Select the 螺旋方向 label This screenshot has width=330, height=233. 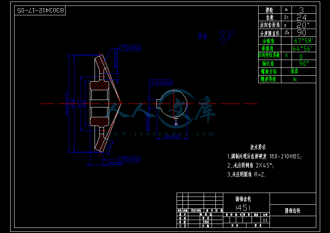pyautogui.click(x=269, y=71)
